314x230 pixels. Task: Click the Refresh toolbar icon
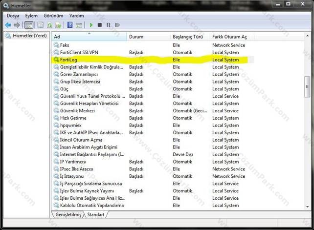click(x=49, y=25)
